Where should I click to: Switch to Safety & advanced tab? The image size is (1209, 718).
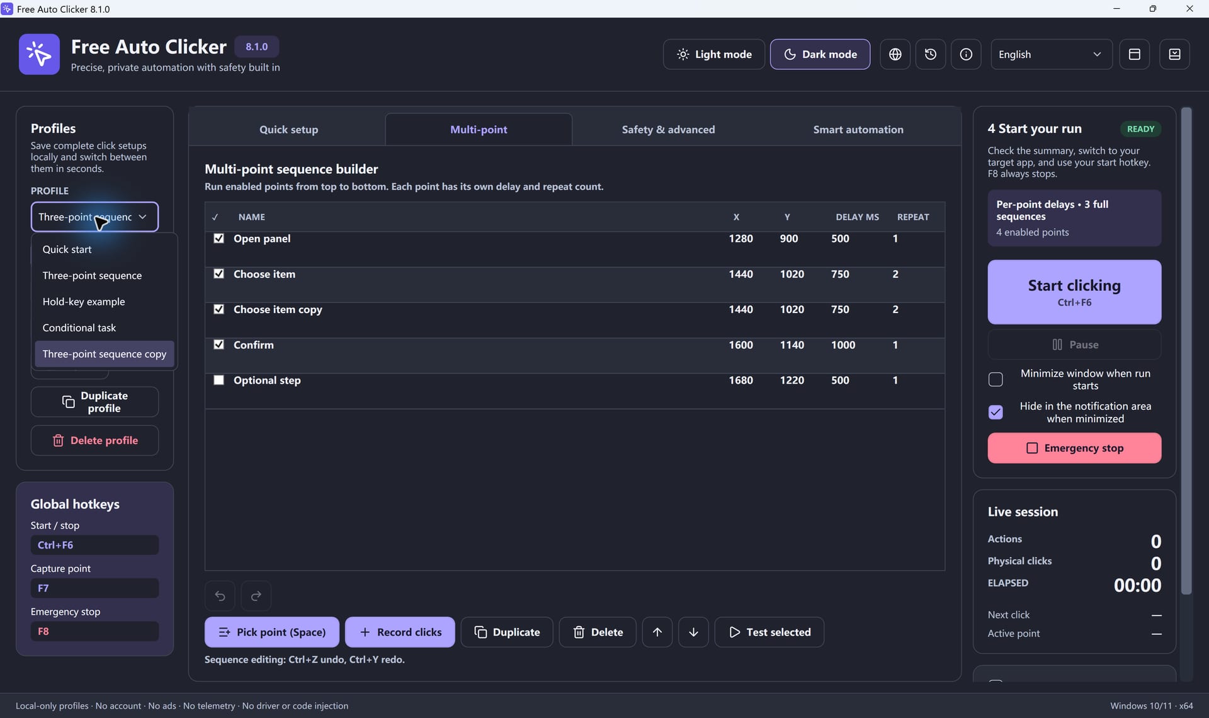coord(668,129)
